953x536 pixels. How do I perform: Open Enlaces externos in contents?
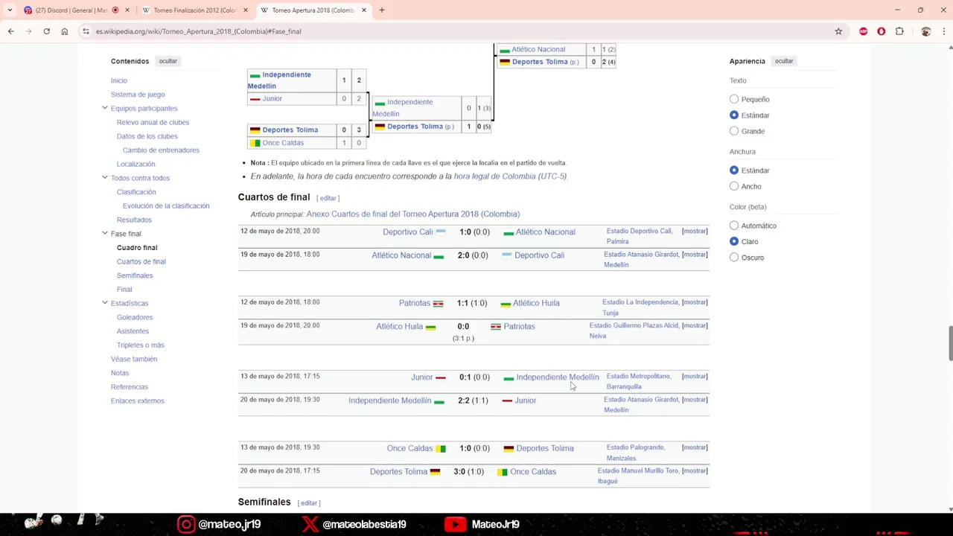click(x=138, y=401)
